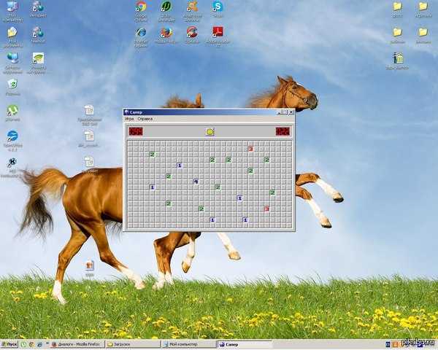Click the Мой компьютер taskbar button
This screenshot has width=438, height=350.
coord(188,343)
